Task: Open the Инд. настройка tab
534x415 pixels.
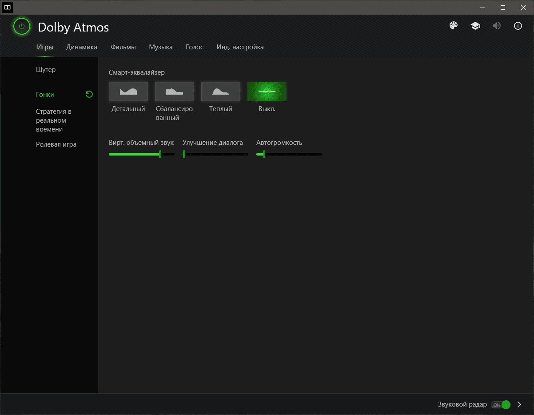Action: pos(240,47)
